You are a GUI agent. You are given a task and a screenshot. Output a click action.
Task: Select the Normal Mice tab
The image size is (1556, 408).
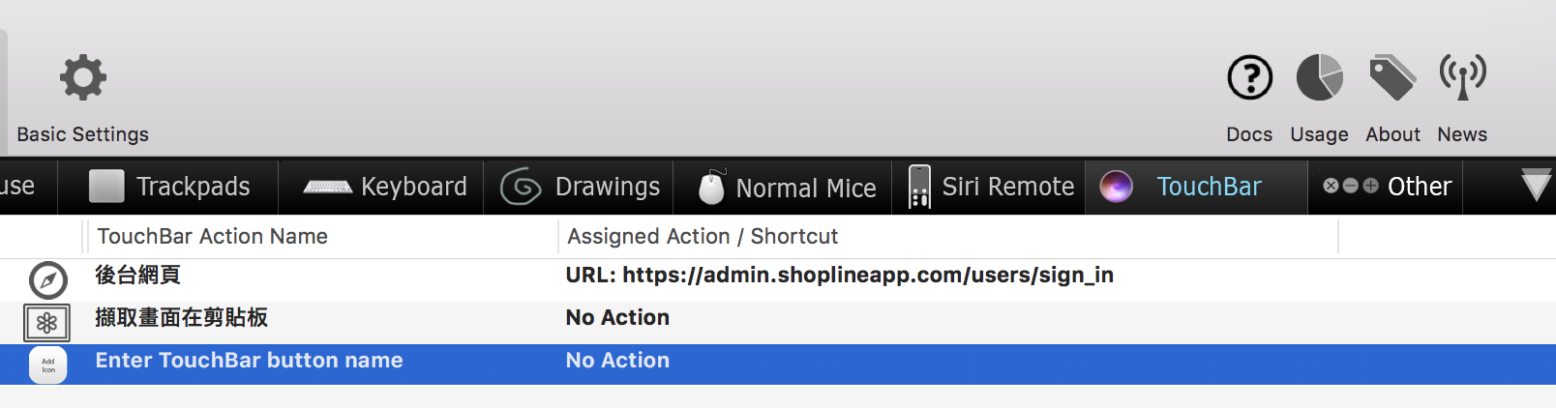[788, 187]
